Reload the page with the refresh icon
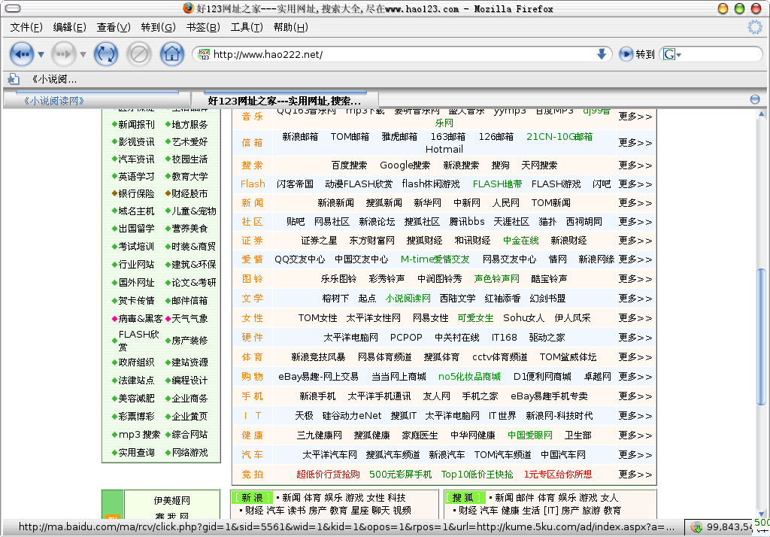 pos(105,54)
